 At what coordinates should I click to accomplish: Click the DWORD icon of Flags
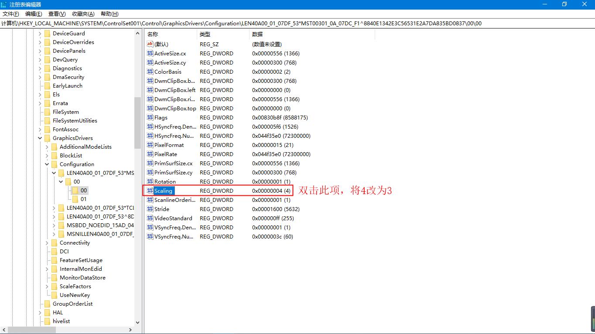(150, 117)
